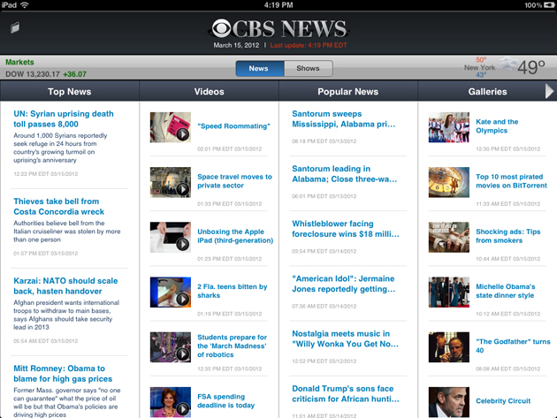Screen dimensions: 557x418
Task: Open the saved stories folder icon
Action: tap(15, 27)
